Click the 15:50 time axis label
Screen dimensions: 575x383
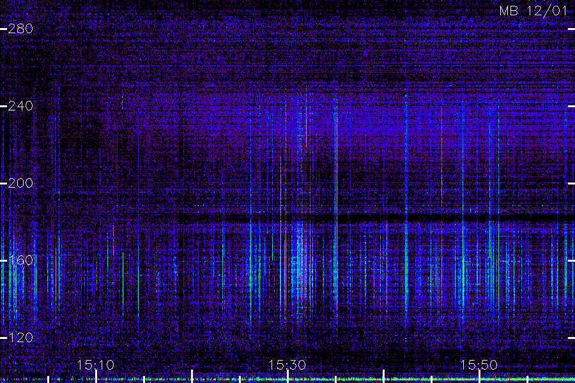tap(479, 364)
